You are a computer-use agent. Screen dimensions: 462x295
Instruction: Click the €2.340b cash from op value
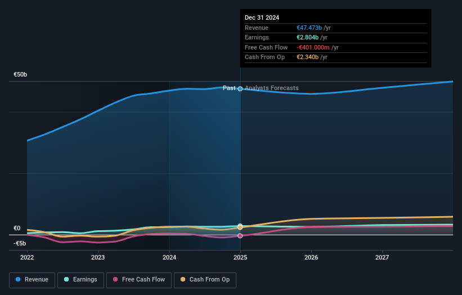tap(307, 57)
